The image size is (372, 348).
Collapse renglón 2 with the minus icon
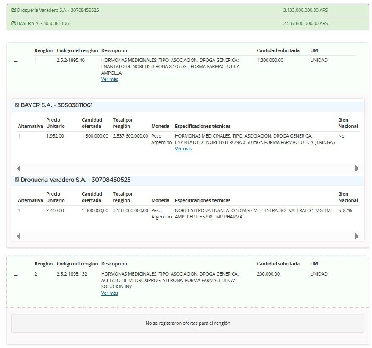click(x=16, y=275)
